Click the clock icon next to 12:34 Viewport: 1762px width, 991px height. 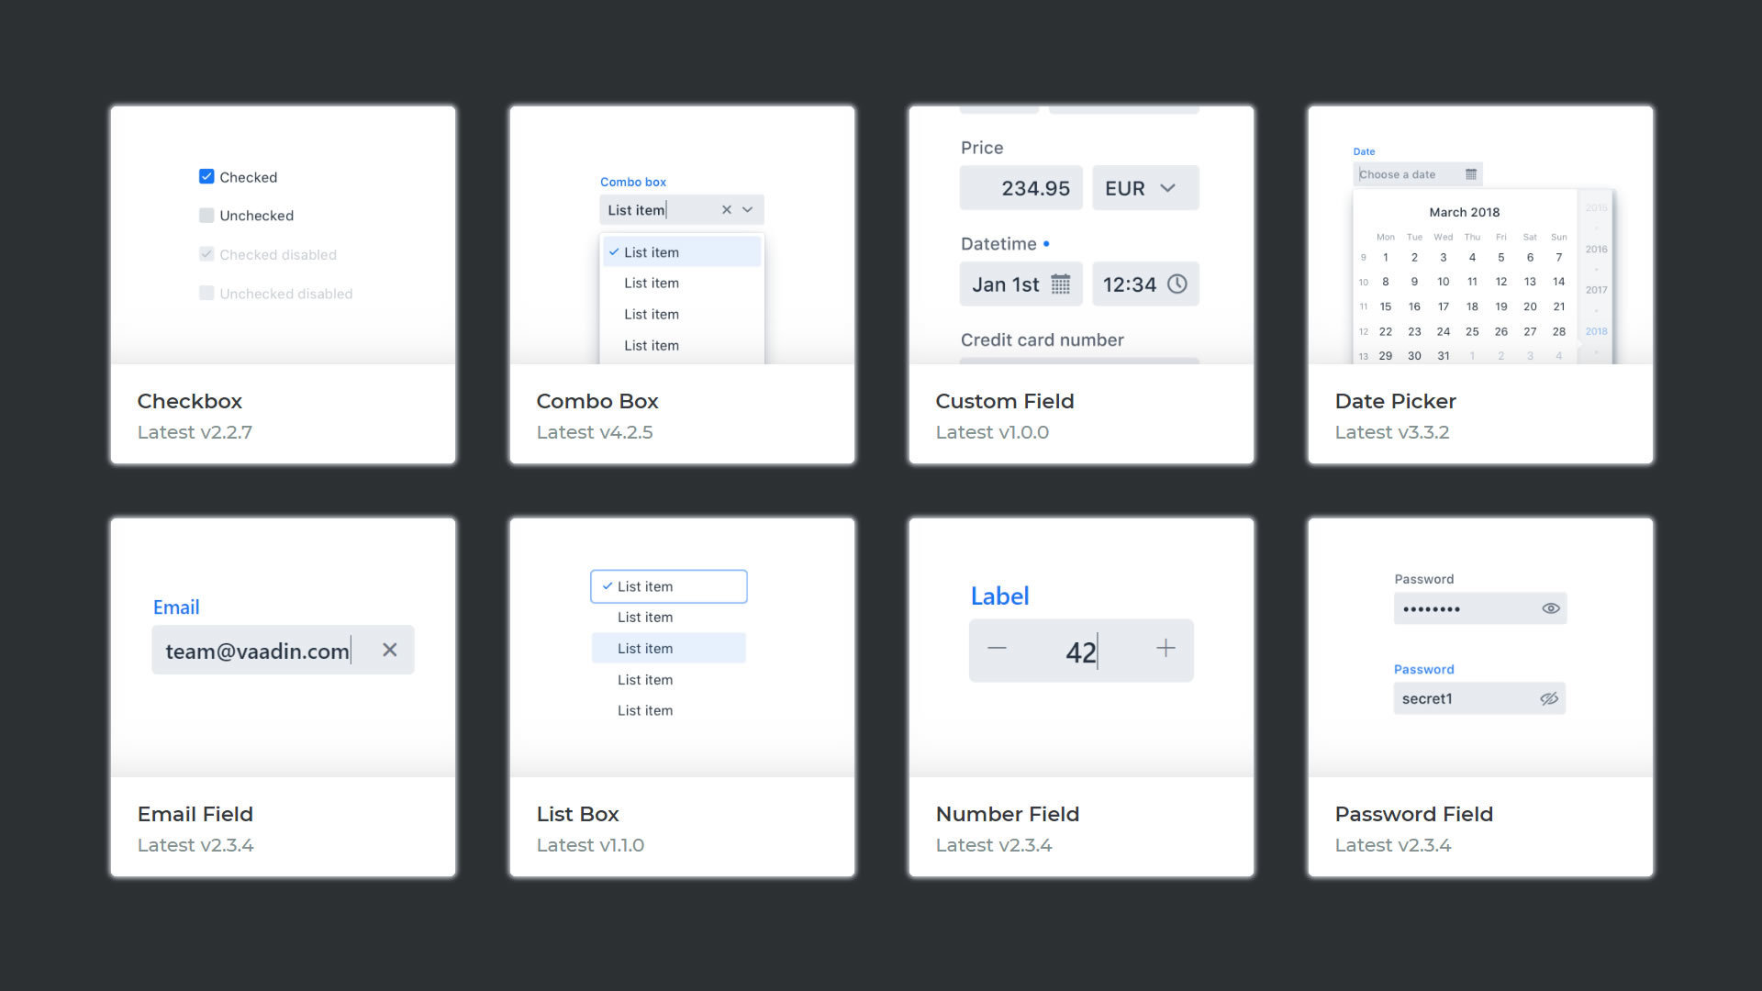click(1177, 284)
